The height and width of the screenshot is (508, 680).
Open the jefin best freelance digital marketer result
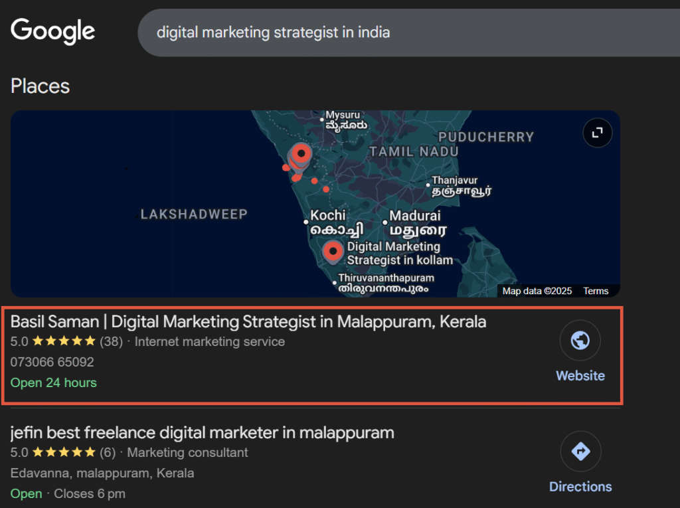pyautogui.click(x=203, y=433)
